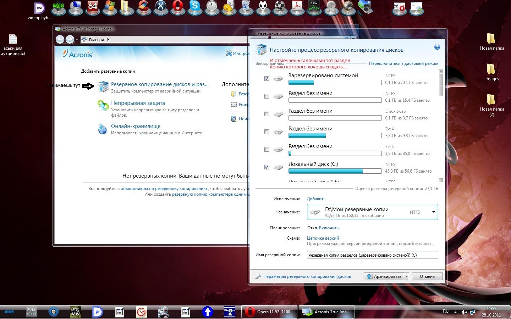The height and width of the screenshot is (319, 511).
Task: Click the Acronis logo in main window
Action: pyautogui.click(x=78, y=54)
